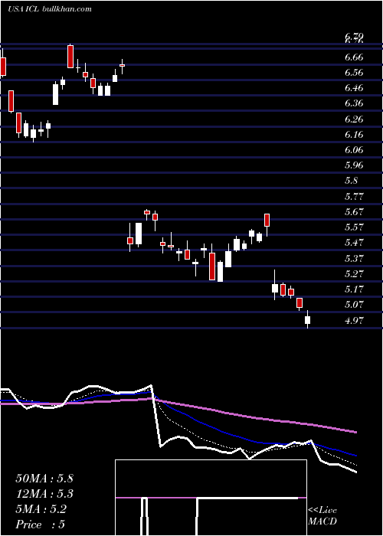Click the 6.16 price axis label
383x536 pixels.
point(354,135)
